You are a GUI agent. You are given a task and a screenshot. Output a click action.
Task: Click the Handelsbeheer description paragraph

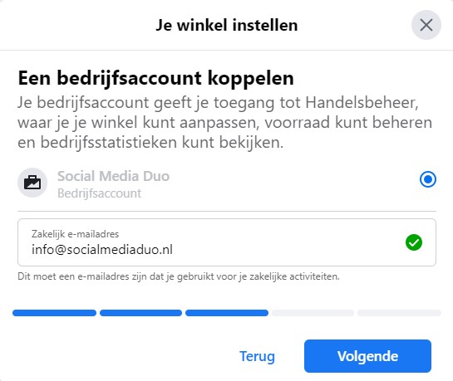[x=224, y=122]
